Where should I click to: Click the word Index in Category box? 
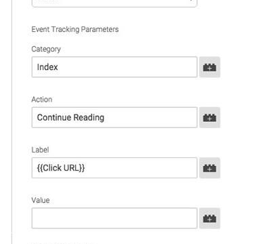pos(47,67)
